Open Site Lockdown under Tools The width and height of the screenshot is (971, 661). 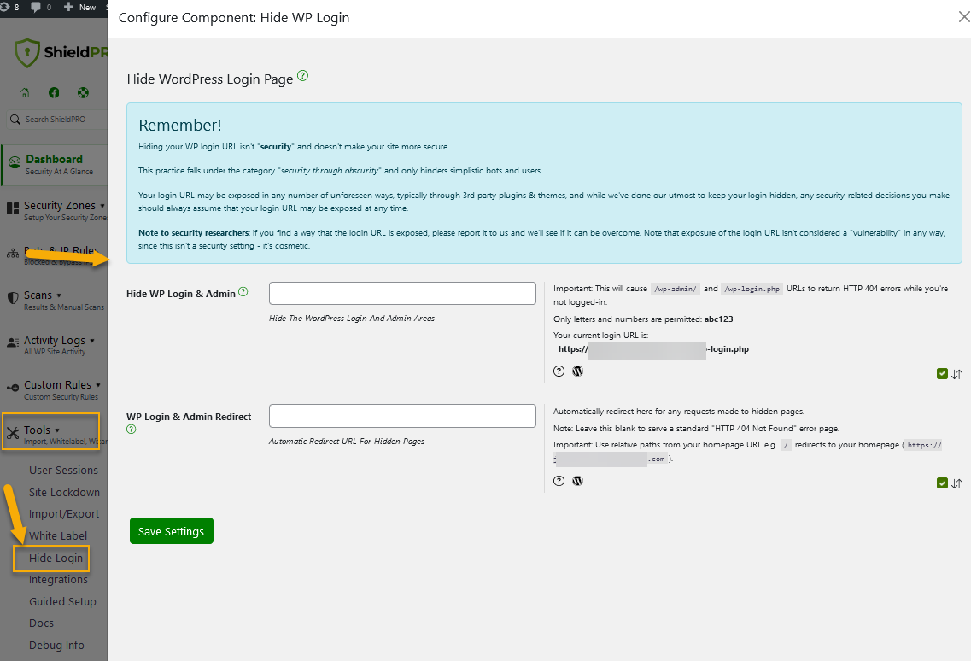point(64,493)
